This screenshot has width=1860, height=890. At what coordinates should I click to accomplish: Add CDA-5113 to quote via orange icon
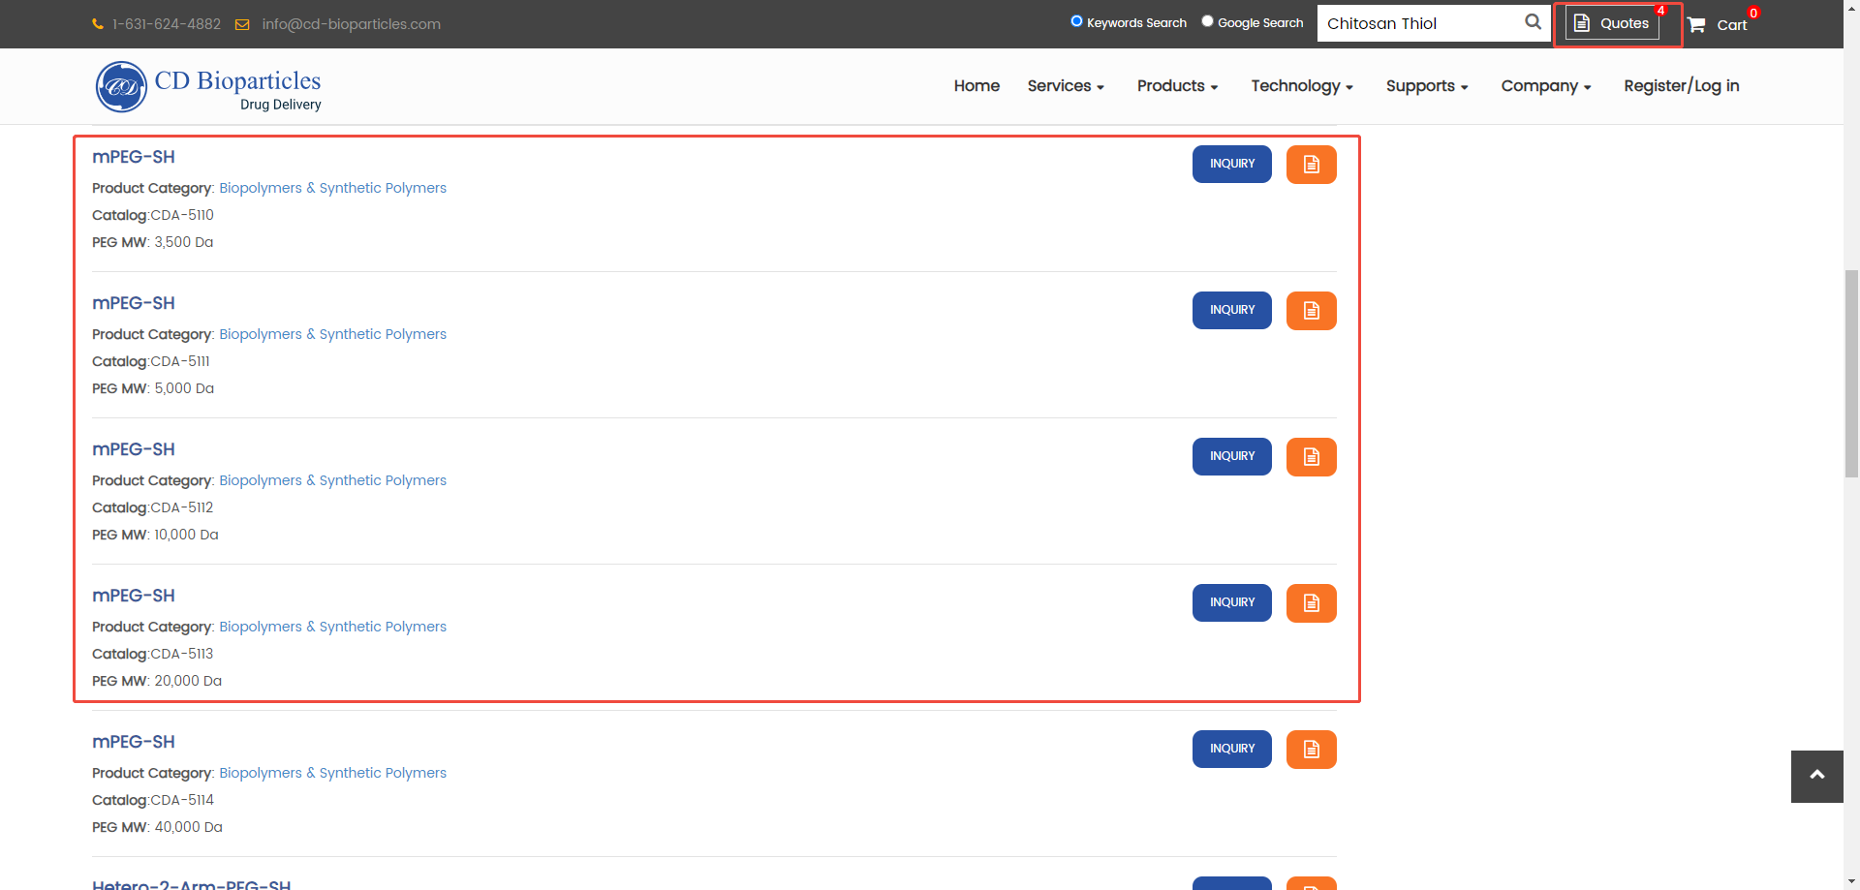pos(1312,603)
